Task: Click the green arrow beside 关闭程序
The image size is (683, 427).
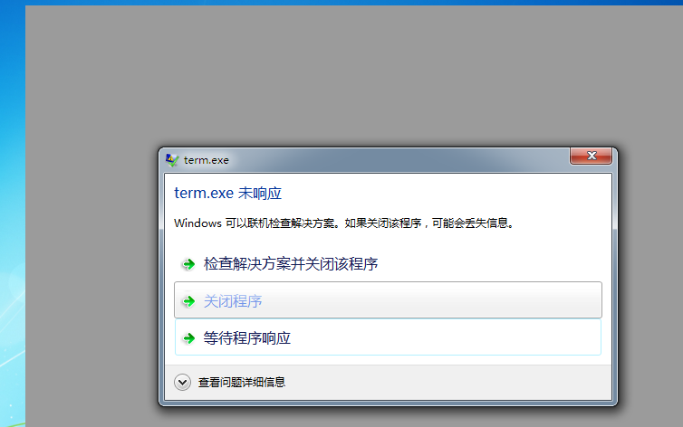Action: click(188, 301)
